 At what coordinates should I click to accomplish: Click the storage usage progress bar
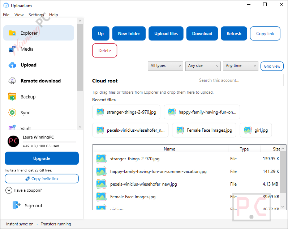point(49,142)
